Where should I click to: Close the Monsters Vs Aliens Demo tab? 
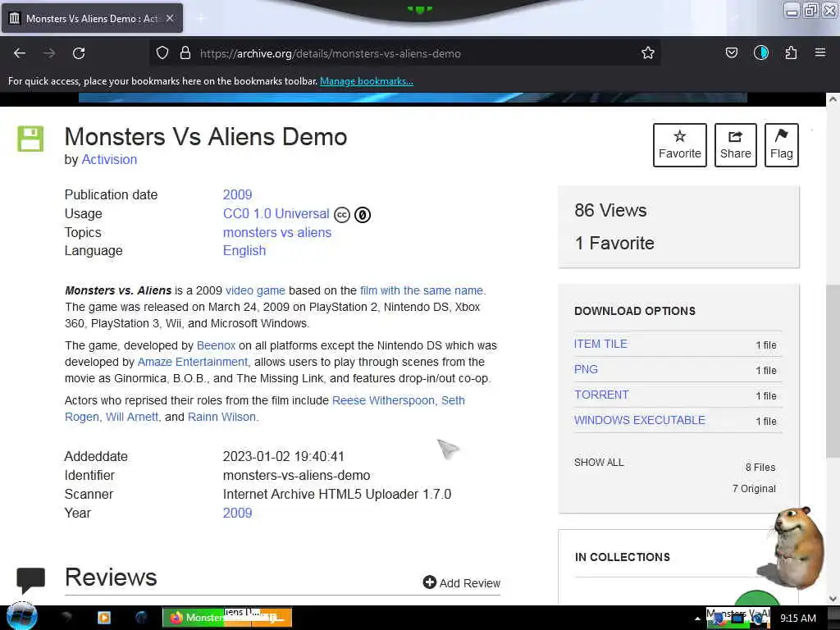pos(170,18)
